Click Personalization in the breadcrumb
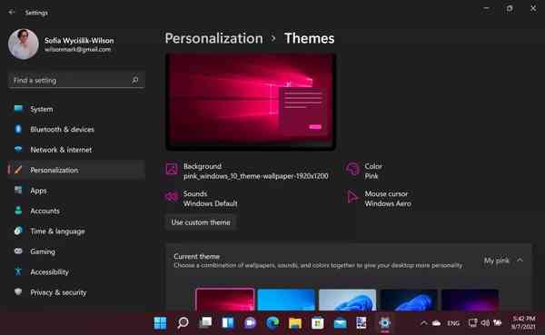The height and width of the screenshot is (335, 545). (x=213, y=38)
